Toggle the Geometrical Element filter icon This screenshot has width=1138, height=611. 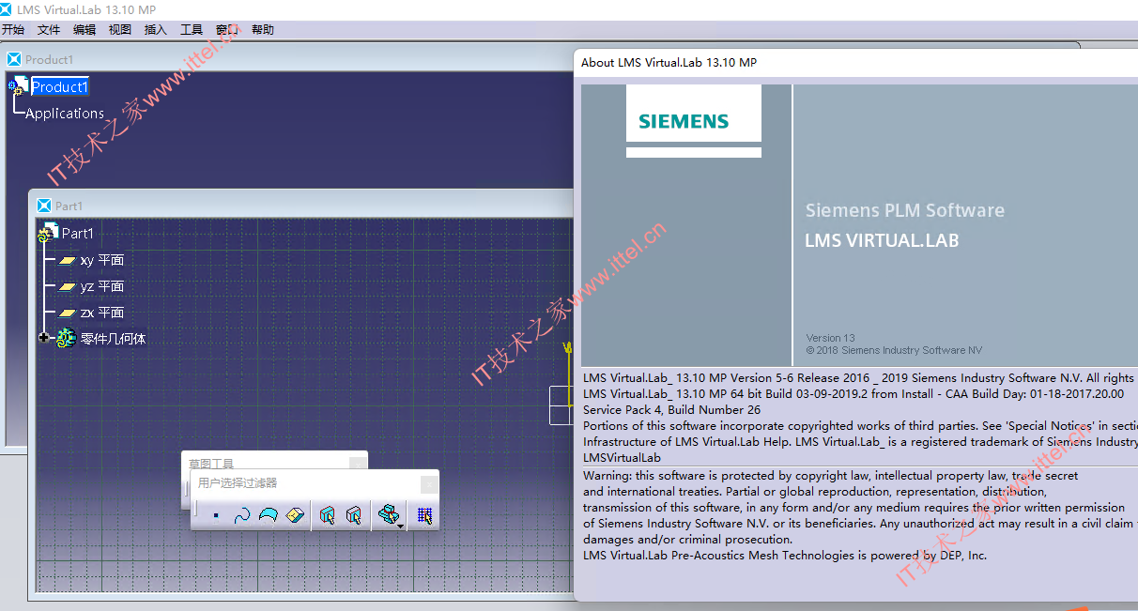click(x=353, y=515)
